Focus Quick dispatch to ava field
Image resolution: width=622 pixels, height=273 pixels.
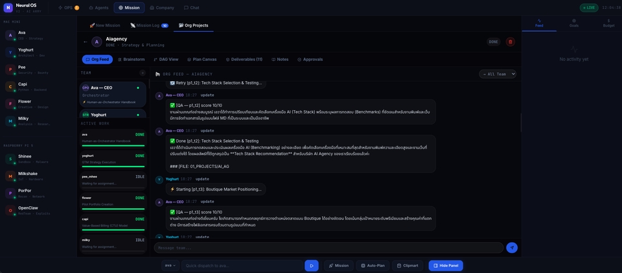click(242, 265)
